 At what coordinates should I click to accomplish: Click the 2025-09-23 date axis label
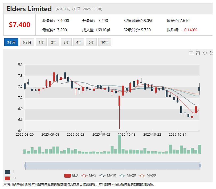pos(76,135)
